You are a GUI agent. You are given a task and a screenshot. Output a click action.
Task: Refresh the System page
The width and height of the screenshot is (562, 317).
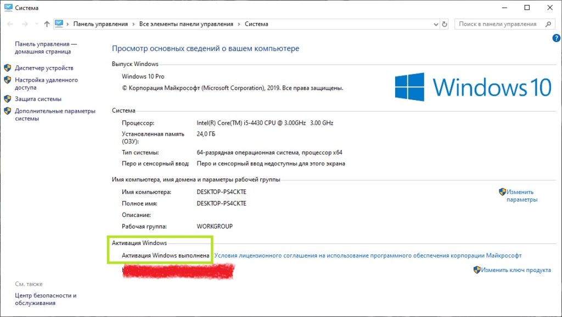point(445,24)
